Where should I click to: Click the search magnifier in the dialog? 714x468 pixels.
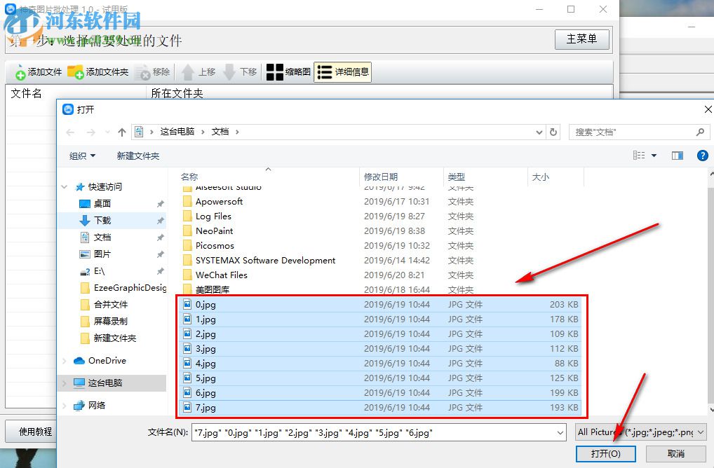(701, 132)
